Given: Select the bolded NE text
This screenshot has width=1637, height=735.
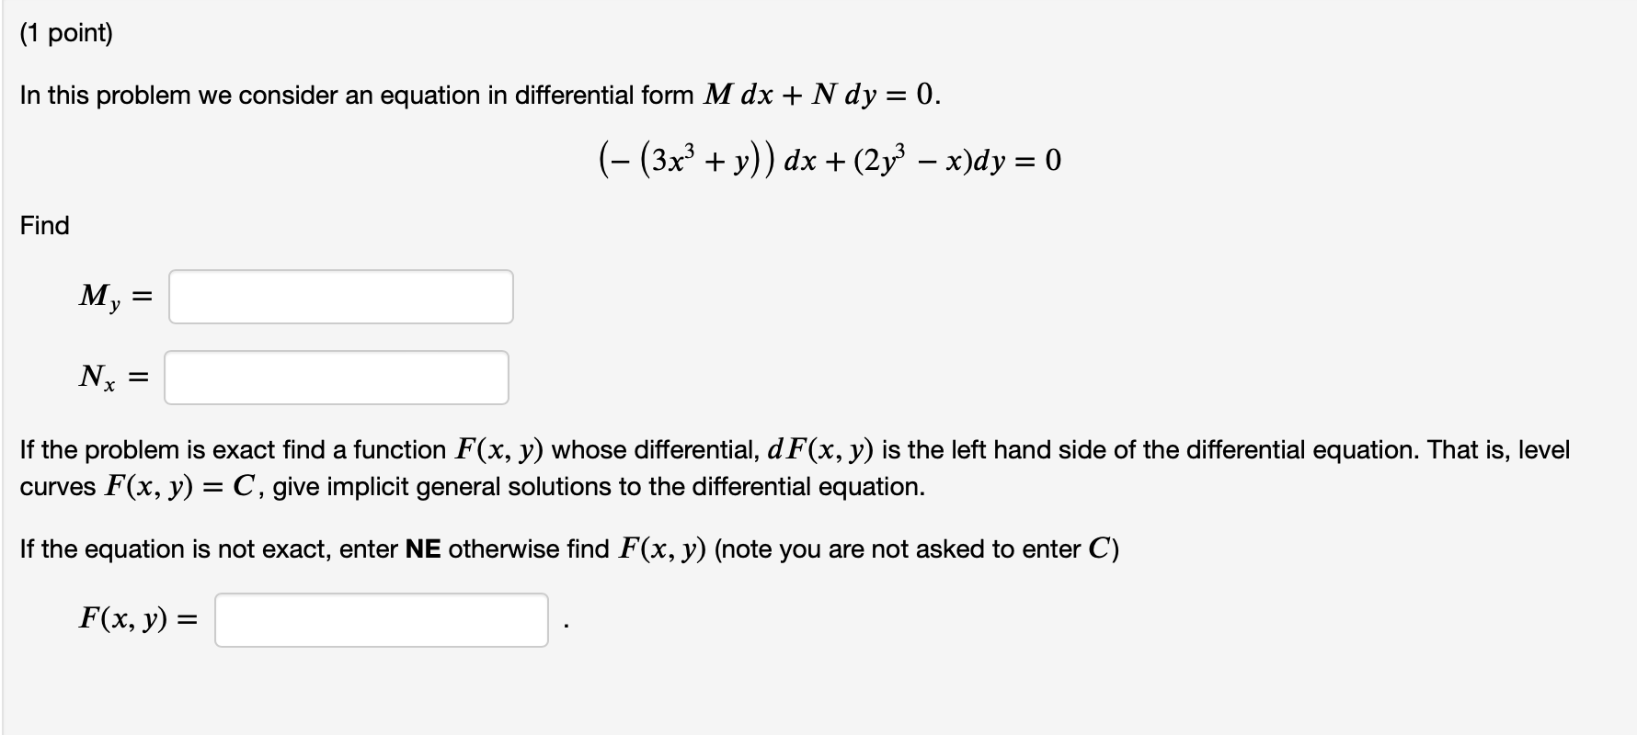Looking at the screenshot, I should pyautogui.click(x=422, y=548).
